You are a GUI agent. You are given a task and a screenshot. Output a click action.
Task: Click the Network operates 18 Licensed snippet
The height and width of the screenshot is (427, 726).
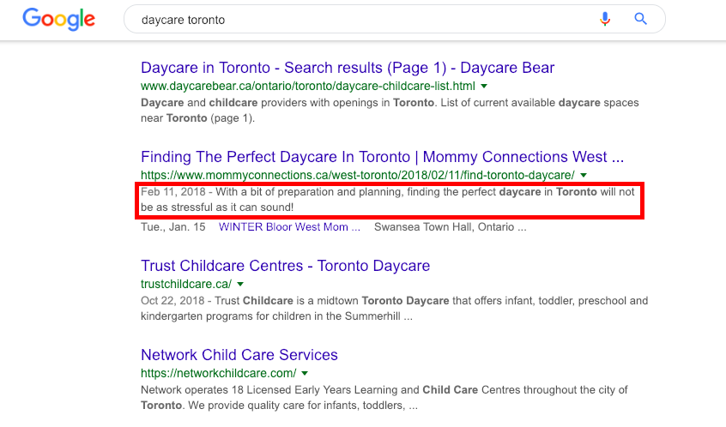384,397
